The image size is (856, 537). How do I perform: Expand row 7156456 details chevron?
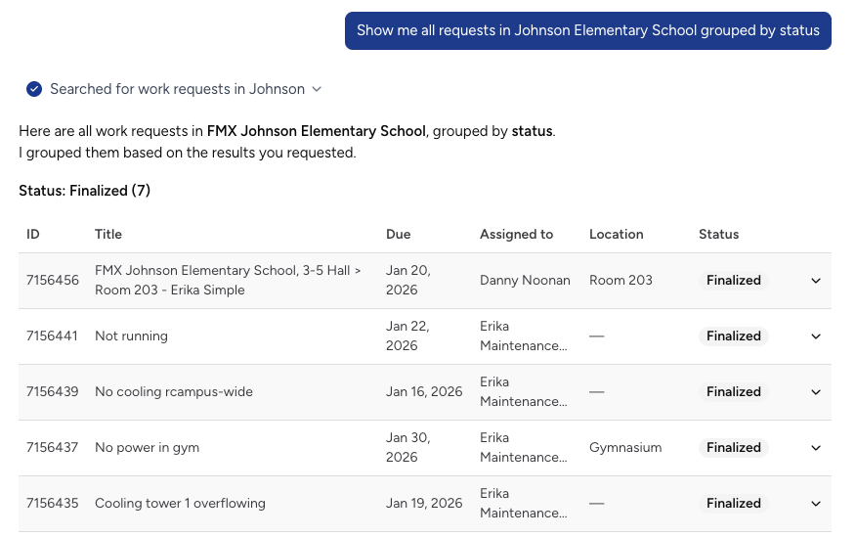tap(816, 281)
